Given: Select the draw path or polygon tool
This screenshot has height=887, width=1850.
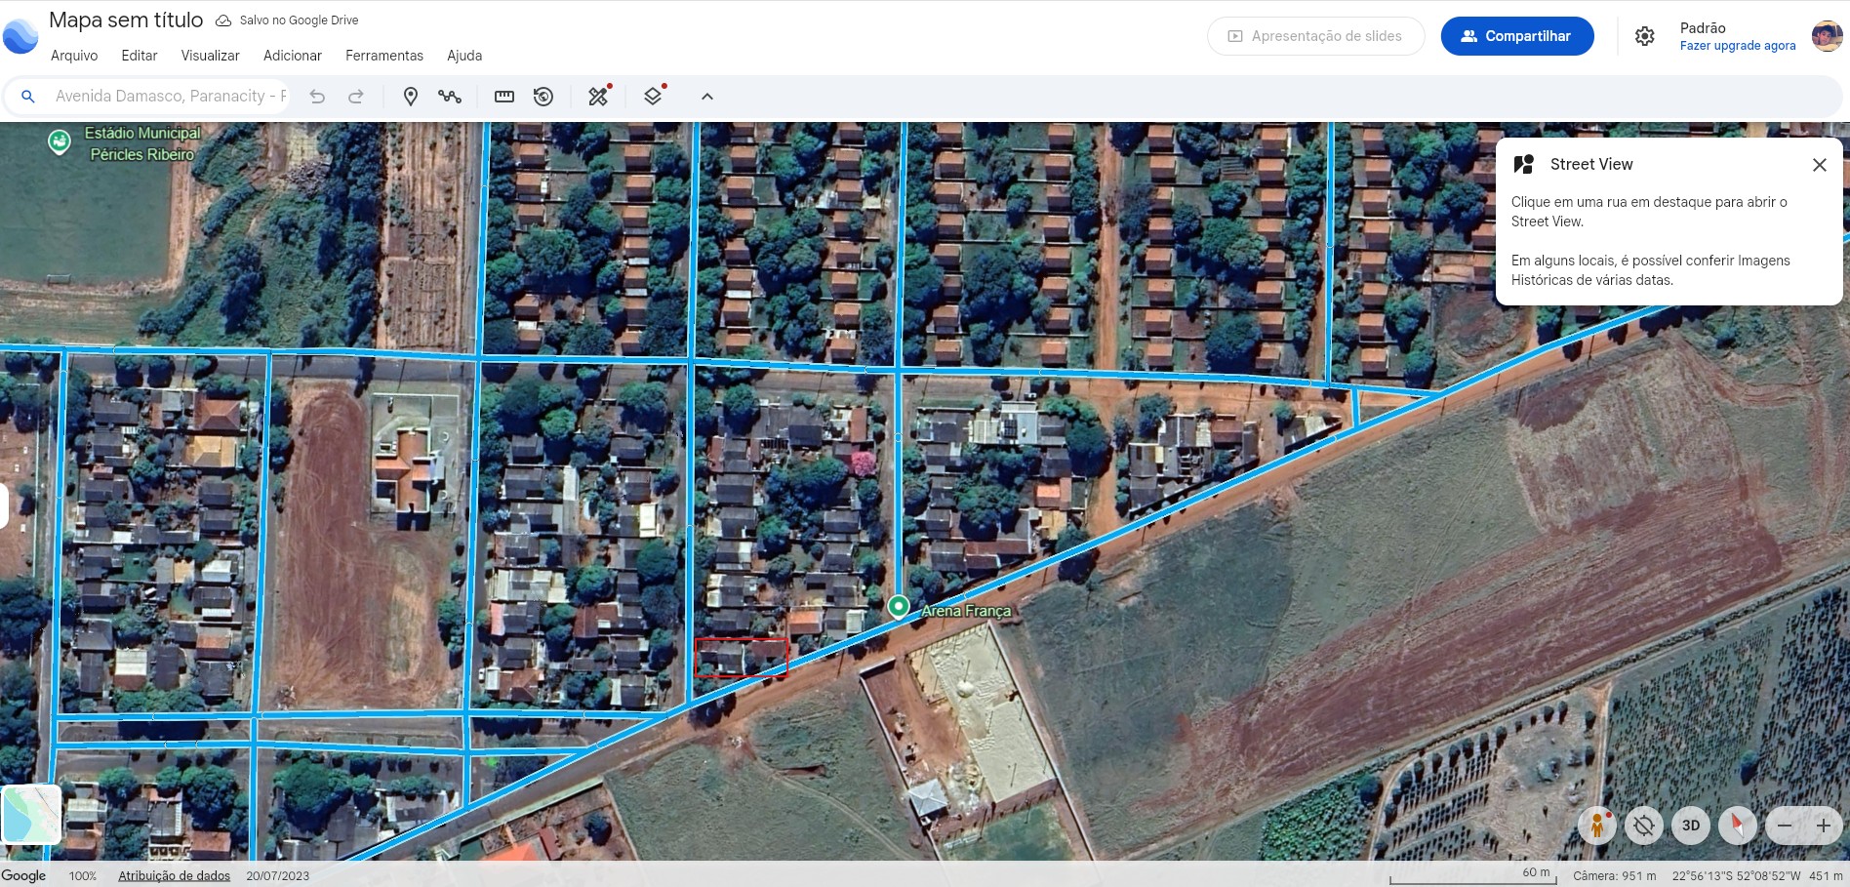Looking at the screenshot, I should tap(450, 97).
